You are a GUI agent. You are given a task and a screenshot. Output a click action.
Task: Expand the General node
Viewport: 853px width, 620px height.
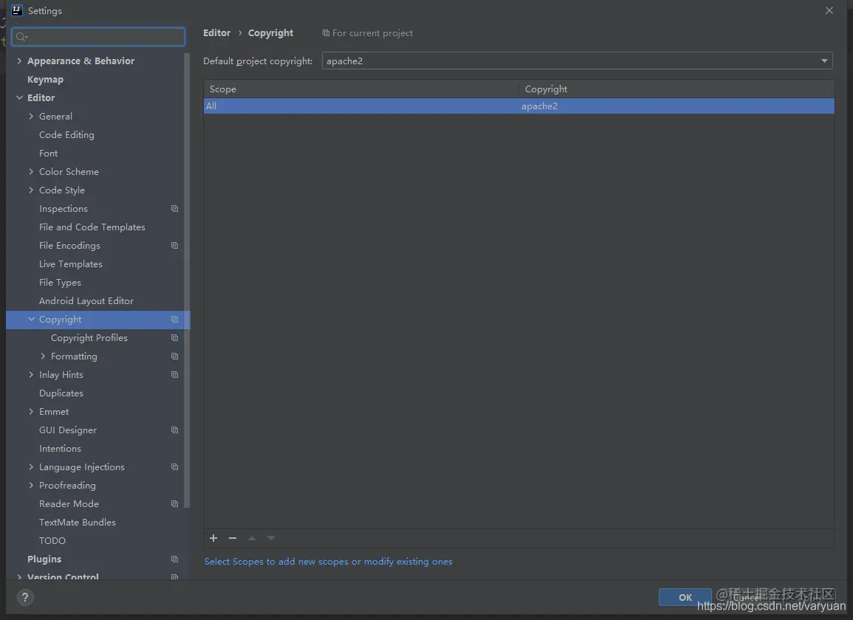(31, 116)
